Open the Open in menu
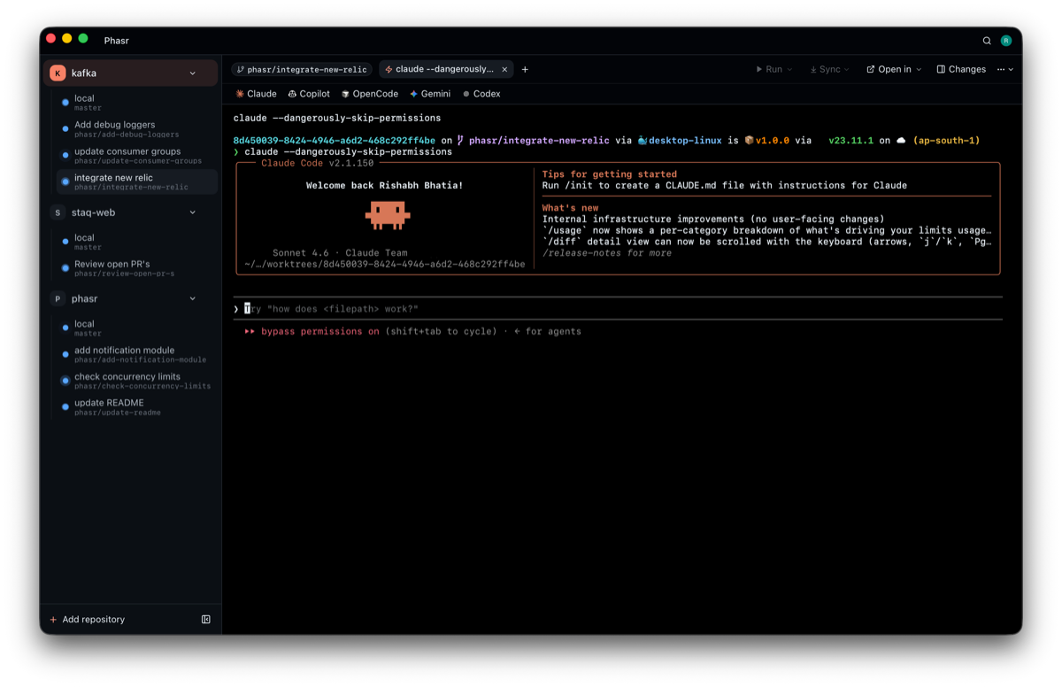 tap(894, 69)
